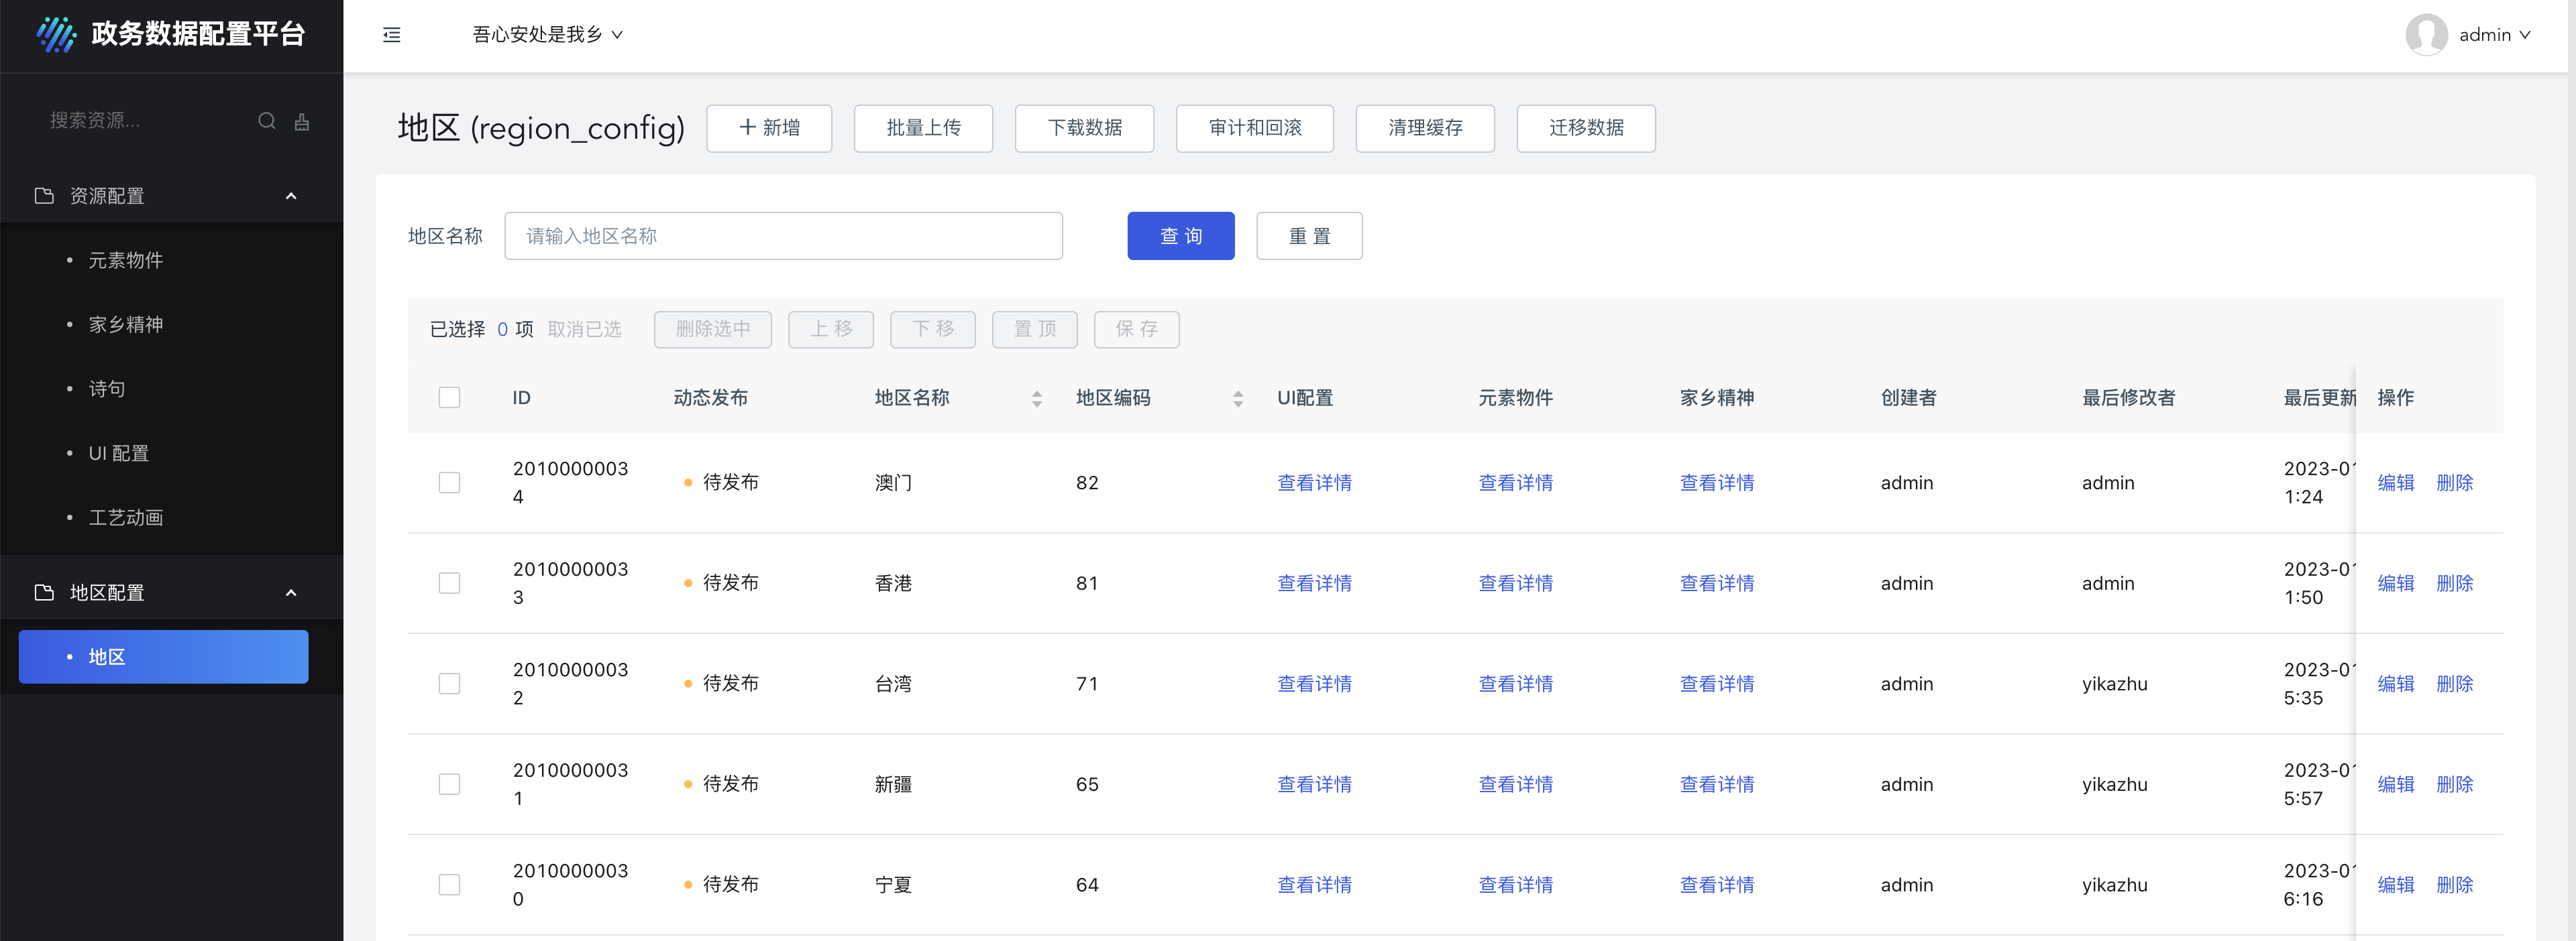The height and width of the screenshot is (941, 2576).
Task: Click the 删除选中 button
Action: click(713, 330)
